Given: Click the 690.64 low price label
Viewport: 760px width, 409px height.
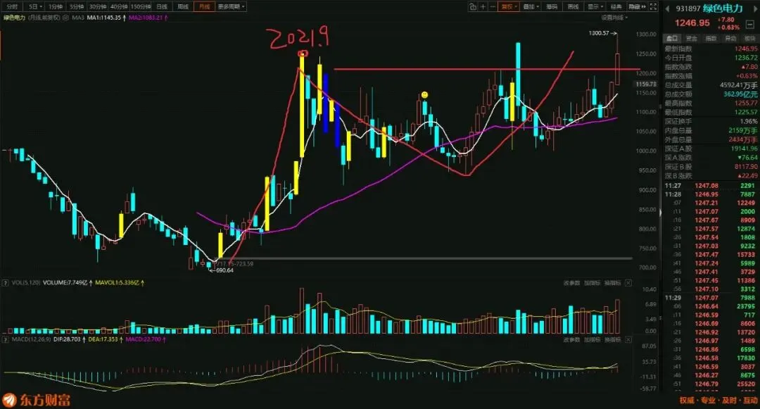Looking at the screenshot, I should pyautogui.click(x=224, y=270).
